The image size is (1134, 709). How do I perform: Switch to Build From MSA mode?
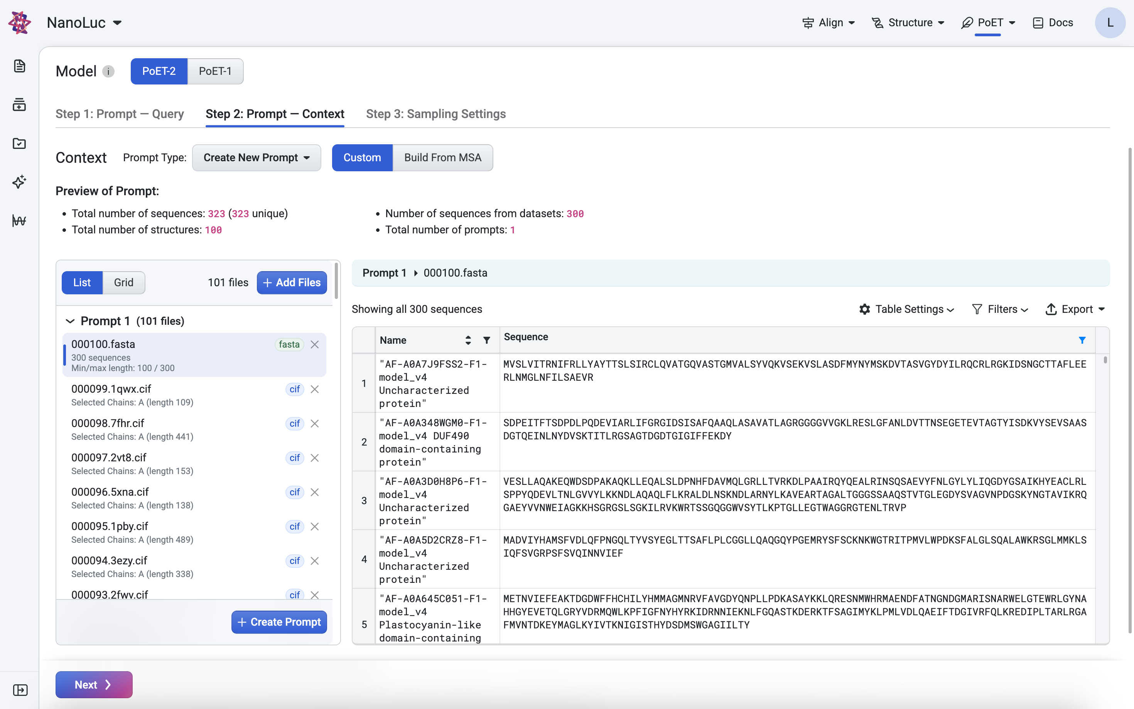(x=442, y=157)
